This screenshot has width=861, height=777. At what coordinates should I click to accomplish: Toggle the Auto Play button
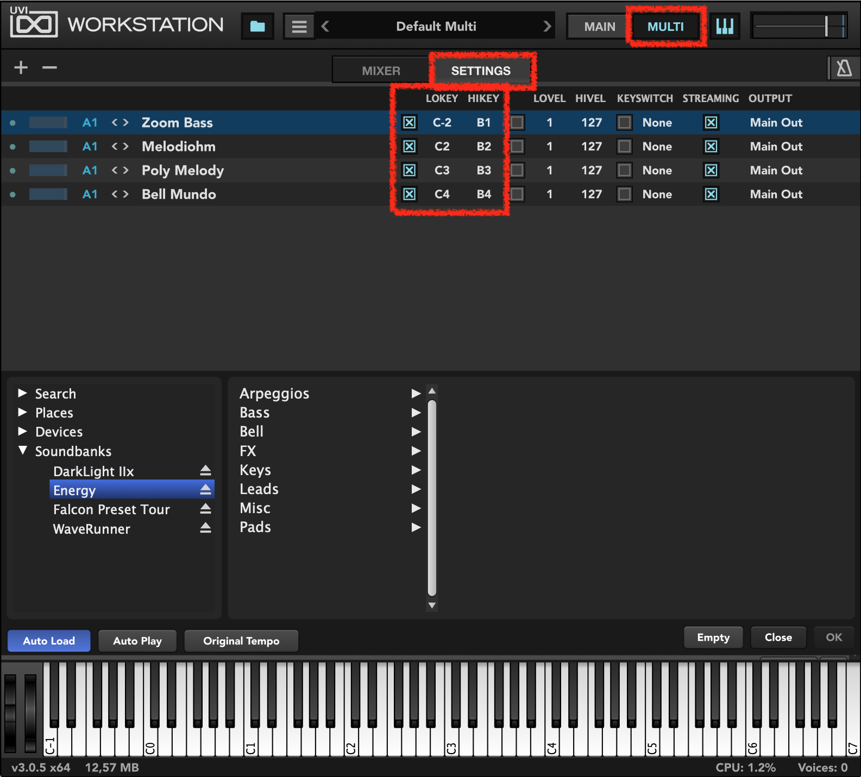137,641
